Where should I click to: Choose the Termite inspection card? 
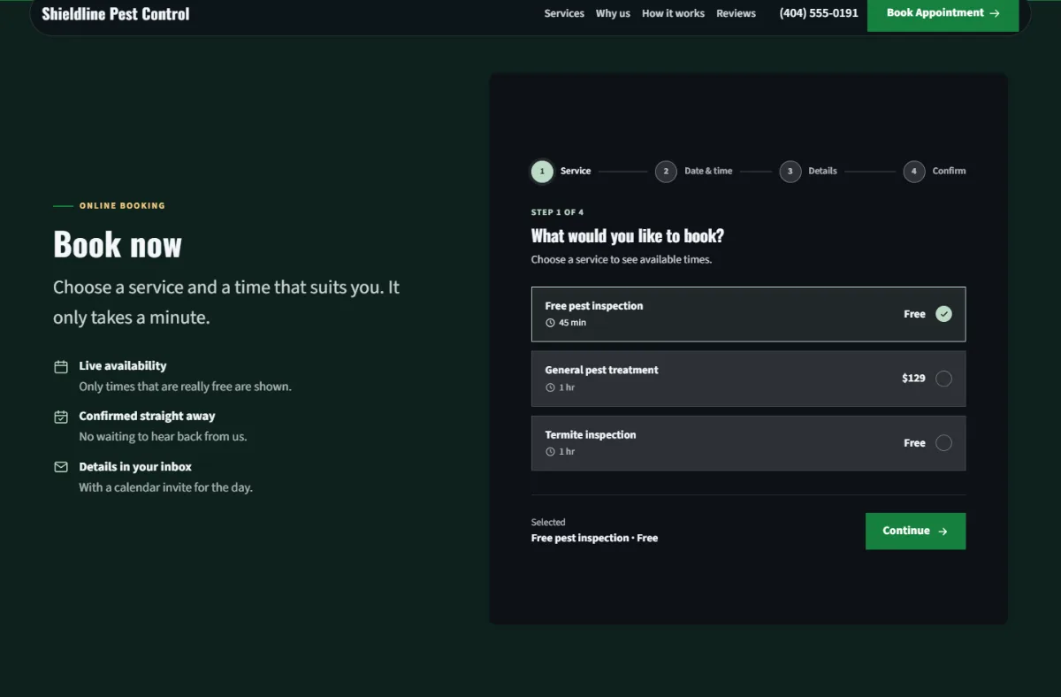pyautogui.click(x=748, y=443)
